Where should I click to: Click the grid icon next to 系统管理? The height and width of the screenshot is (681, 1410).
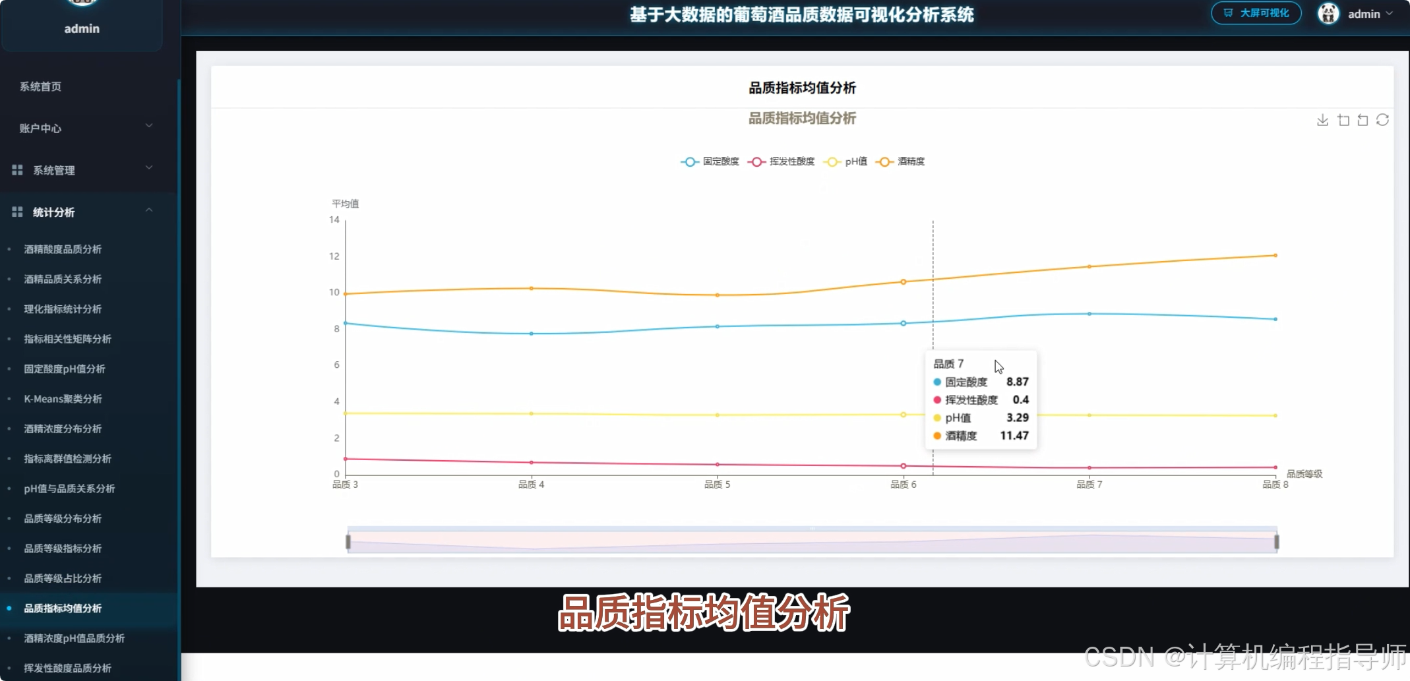pos(17,170)
